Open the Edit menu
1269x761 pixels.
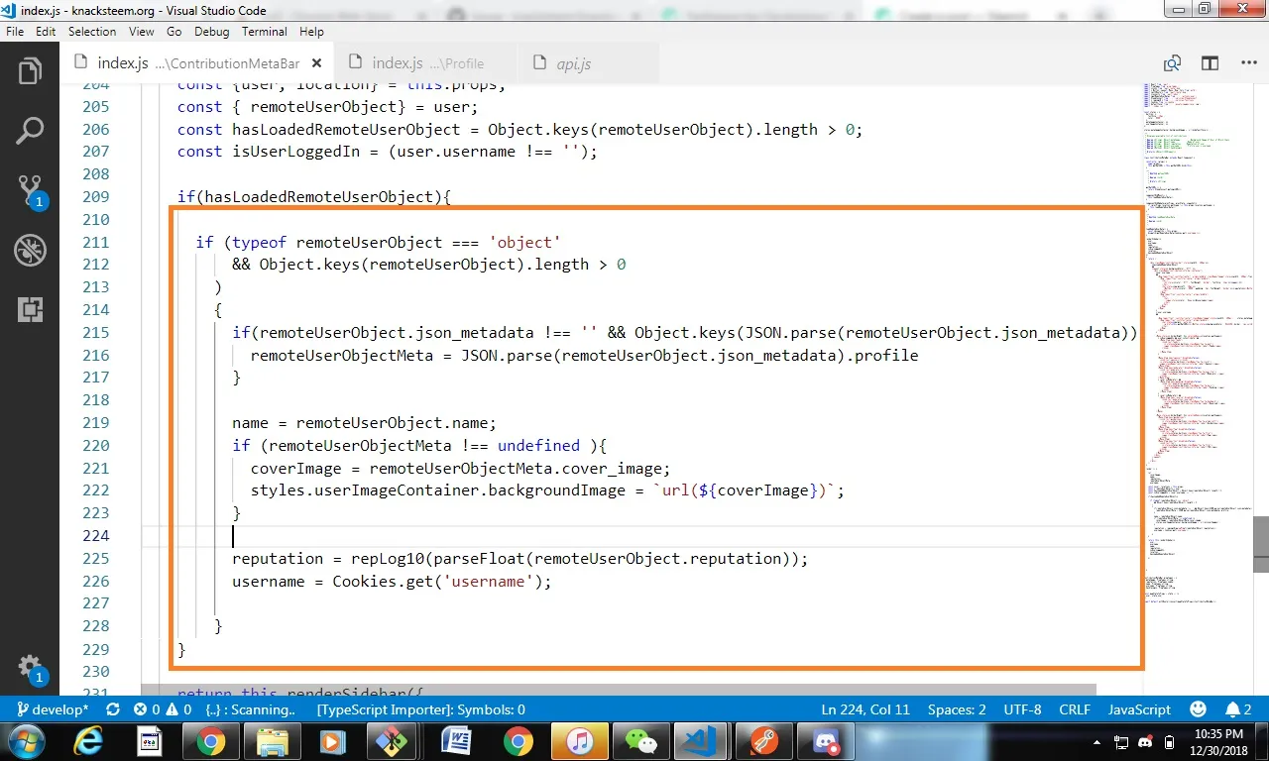[46, 32]
